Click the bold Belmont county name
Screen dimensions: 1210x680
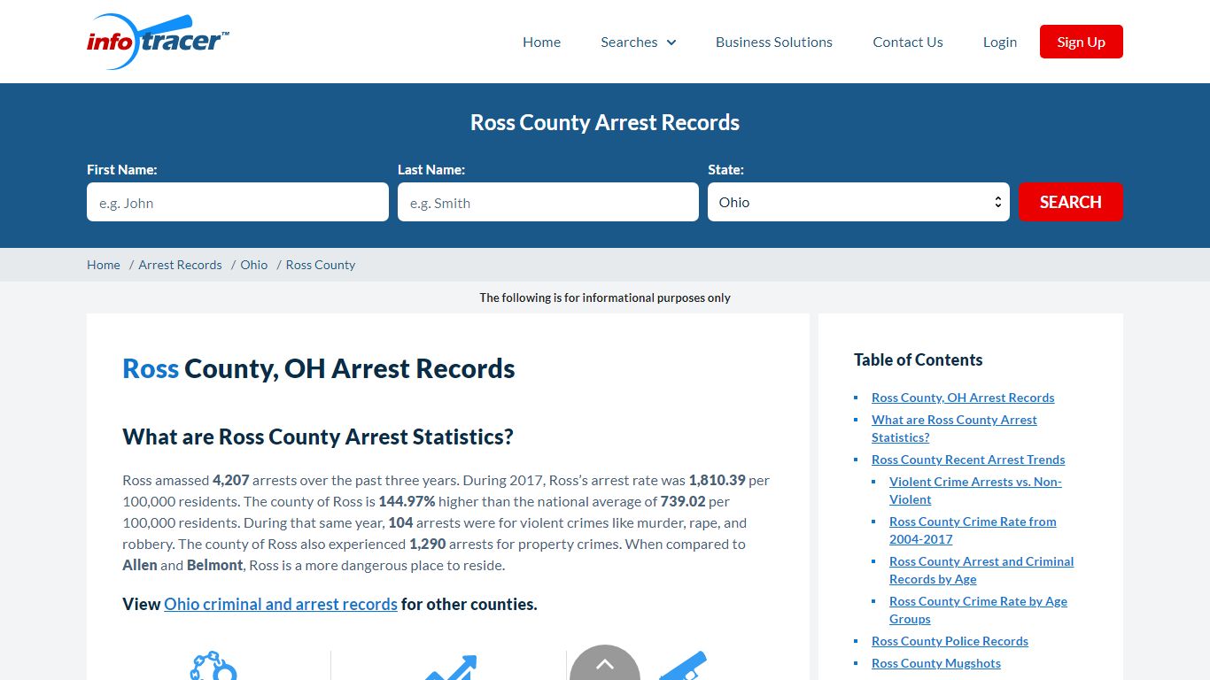coord(214,565)
